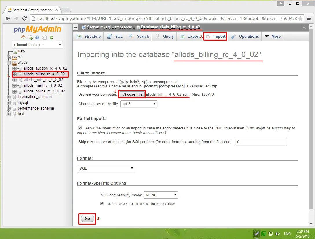Open the character set utf-8 dropdown
Viewport: 315px width, 239px height.
tap(139, 104)
